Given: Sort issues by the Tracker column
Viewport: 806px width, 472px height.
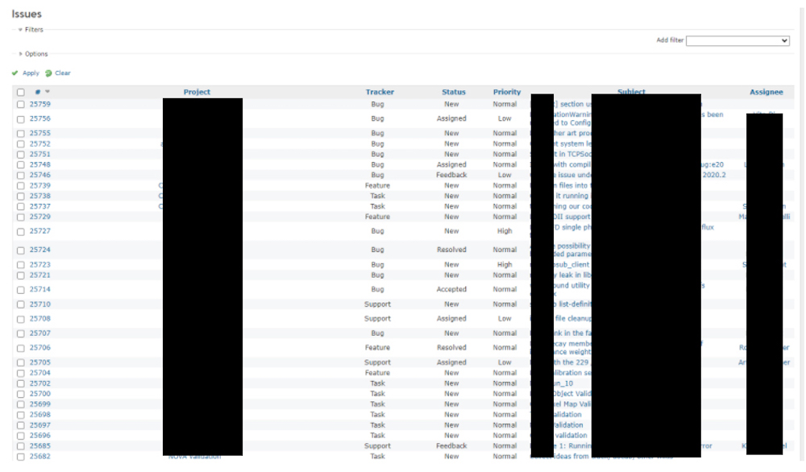Looking at the screenshot, I should (x=380, y=93).
